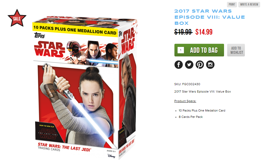Open the Instagram share icon
Viewport: 271px width, 164px height.
click(210, 65)
